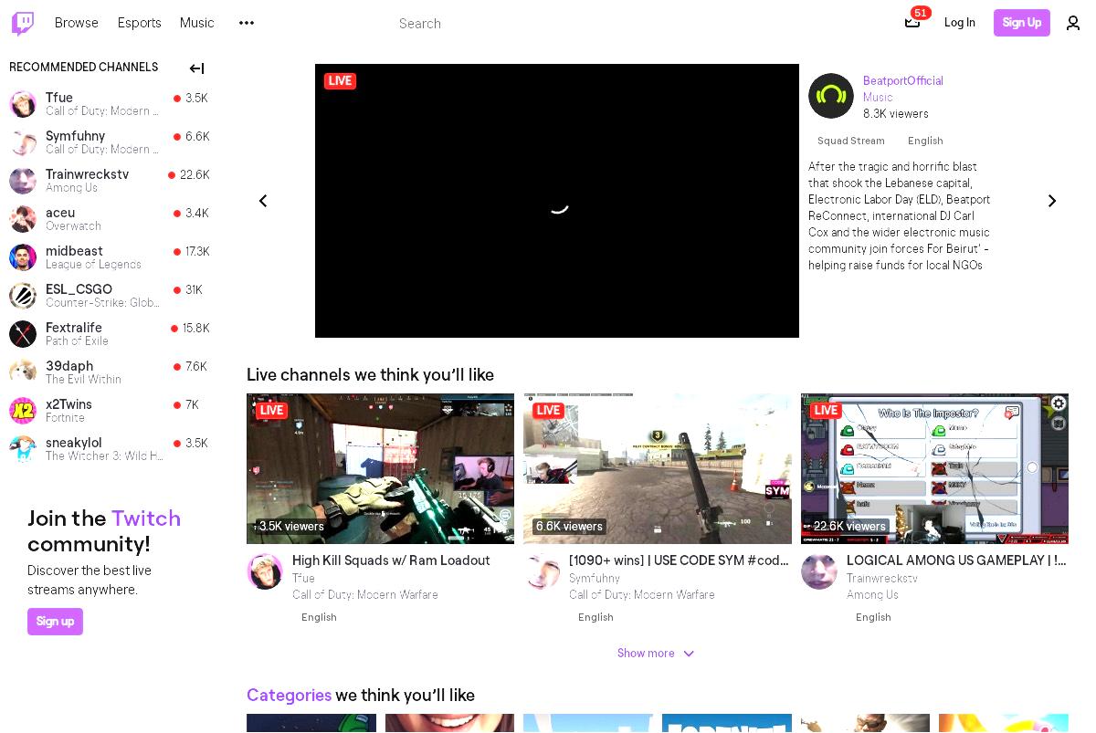Screen dimensions: 1096x733
Task: Expand Show more live channels
Action: pos(656,654)
